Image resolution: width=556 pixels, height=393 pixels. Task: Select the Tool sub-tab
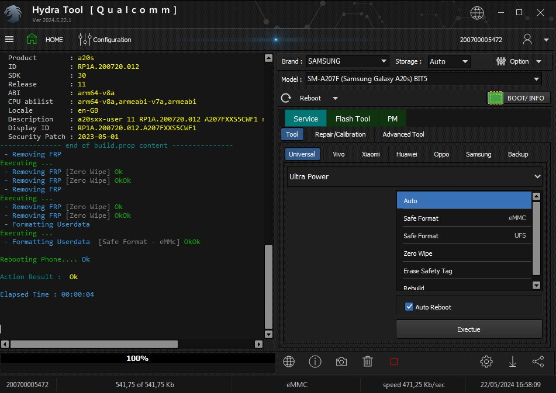(292, 134)
